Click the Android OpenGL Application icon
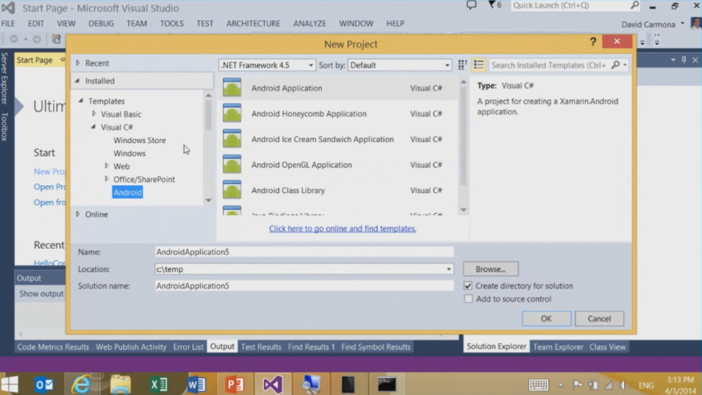This screenshot has width=702, height=395. pos(232,164)
